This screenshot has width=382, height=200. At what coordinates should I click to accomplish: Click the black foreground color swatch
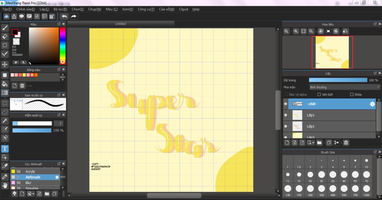tap(15, 32)
